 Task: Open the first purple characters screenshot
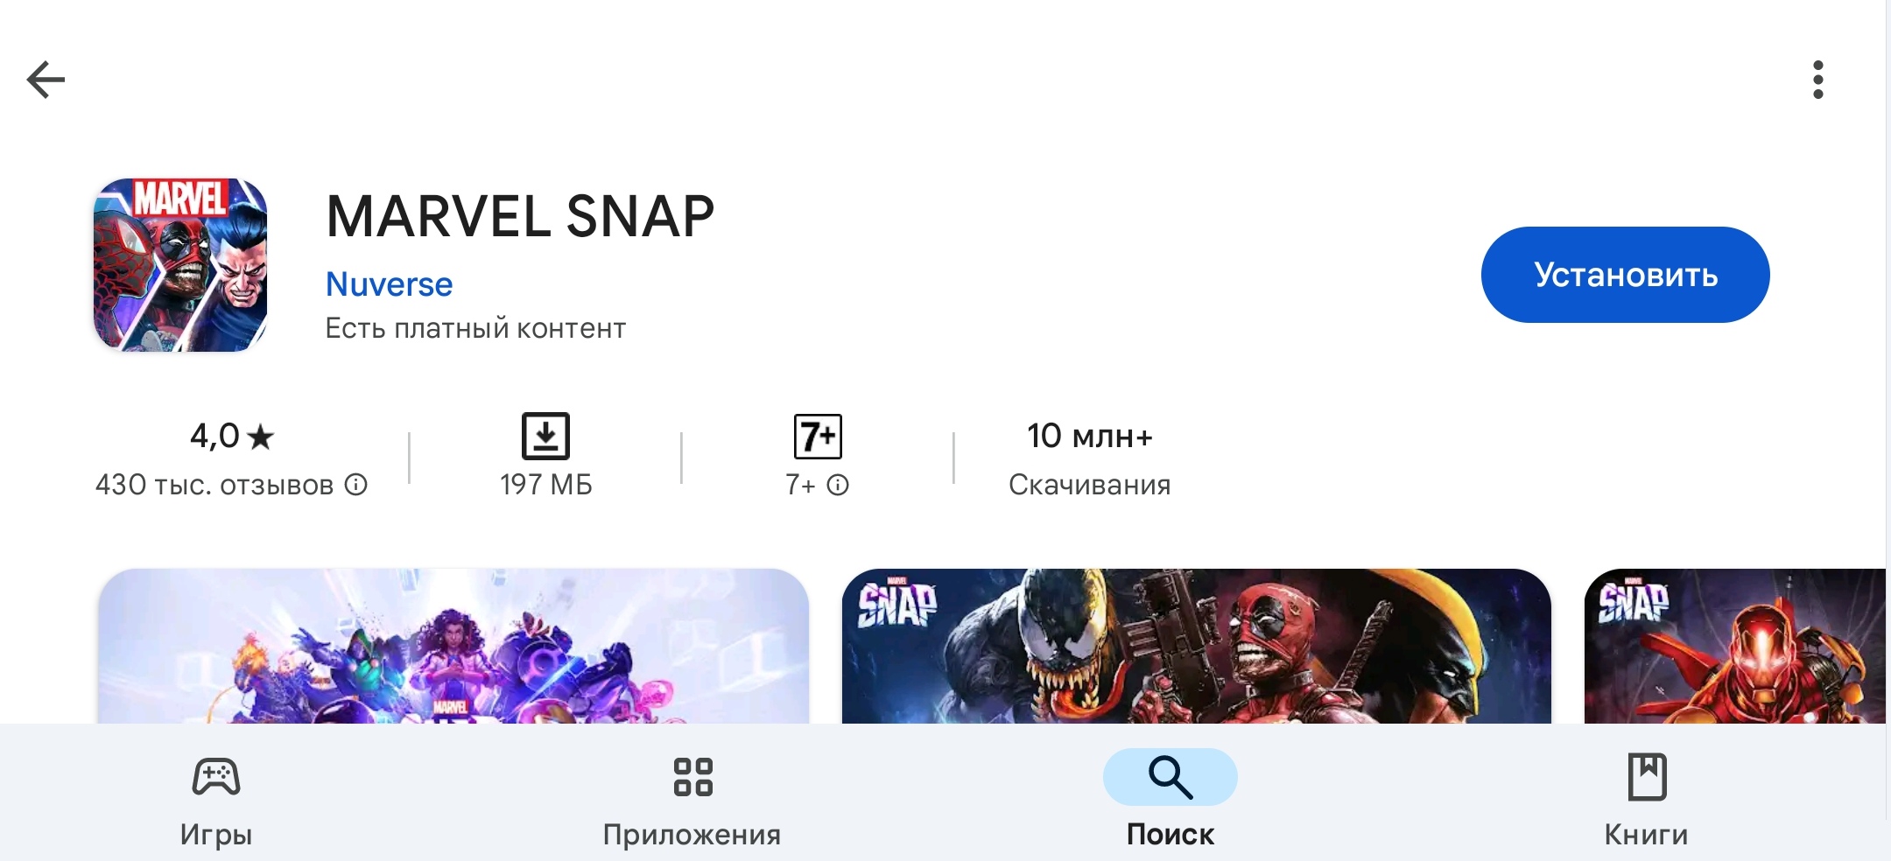(x=453, y=646)
